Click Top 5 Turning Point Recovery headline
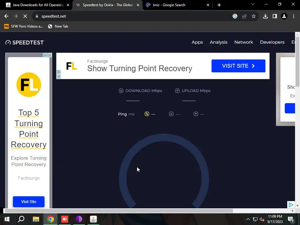 click(29, 129)
